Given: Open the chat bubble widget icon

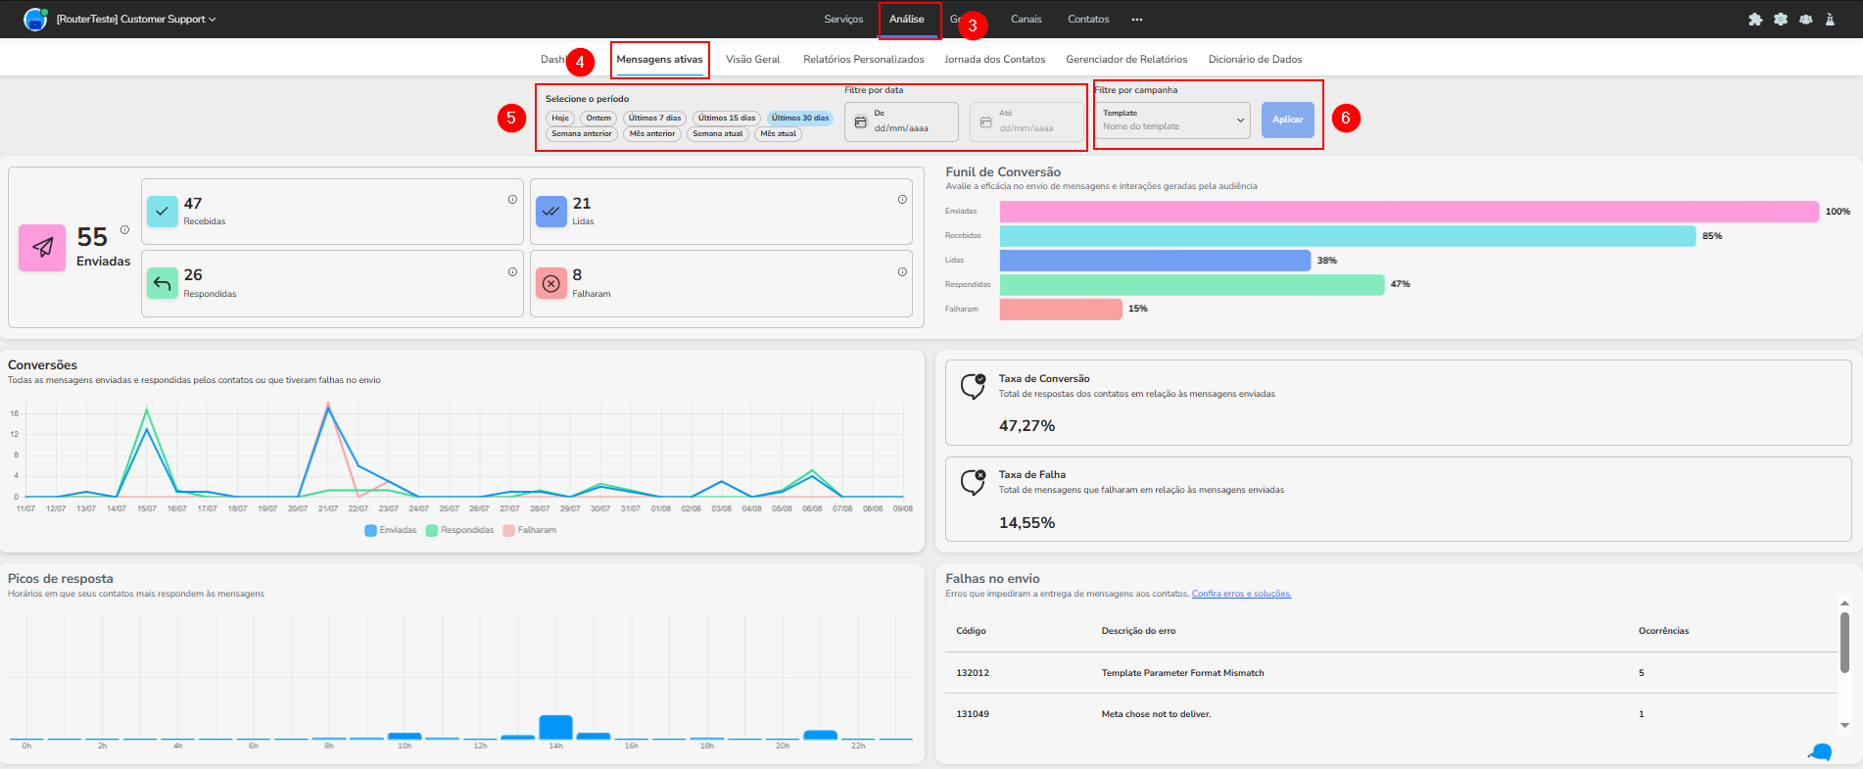Looking at the screenshot, I should (1820, 751).
